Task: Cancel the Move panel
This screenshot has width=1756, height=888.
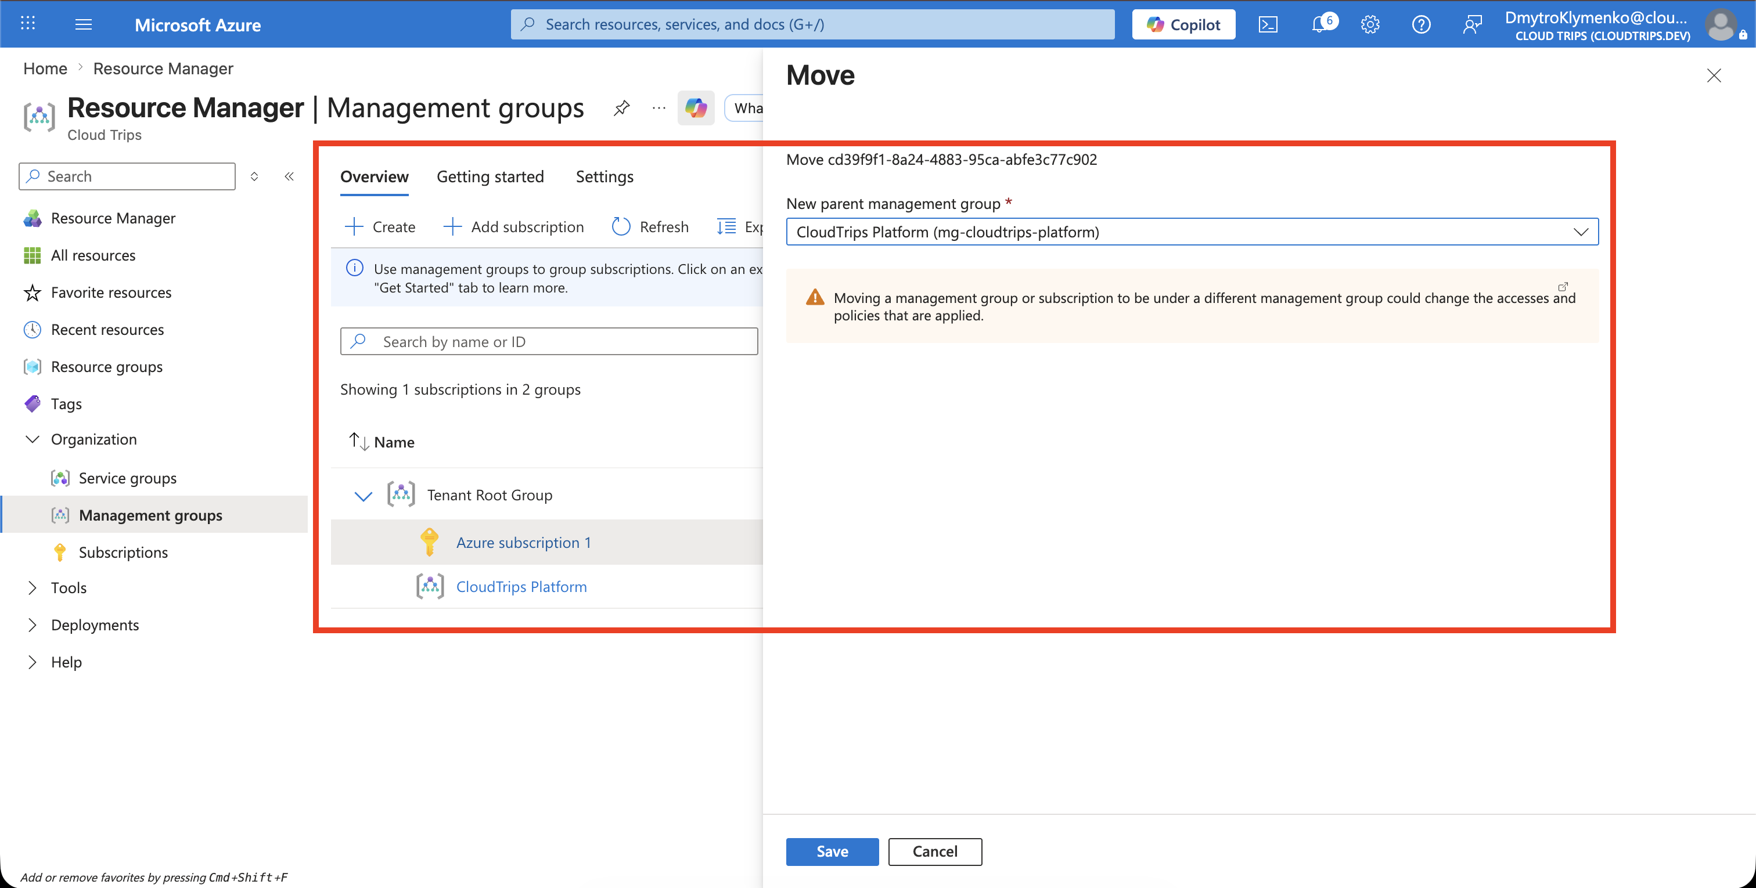Action: pos(934,852)
